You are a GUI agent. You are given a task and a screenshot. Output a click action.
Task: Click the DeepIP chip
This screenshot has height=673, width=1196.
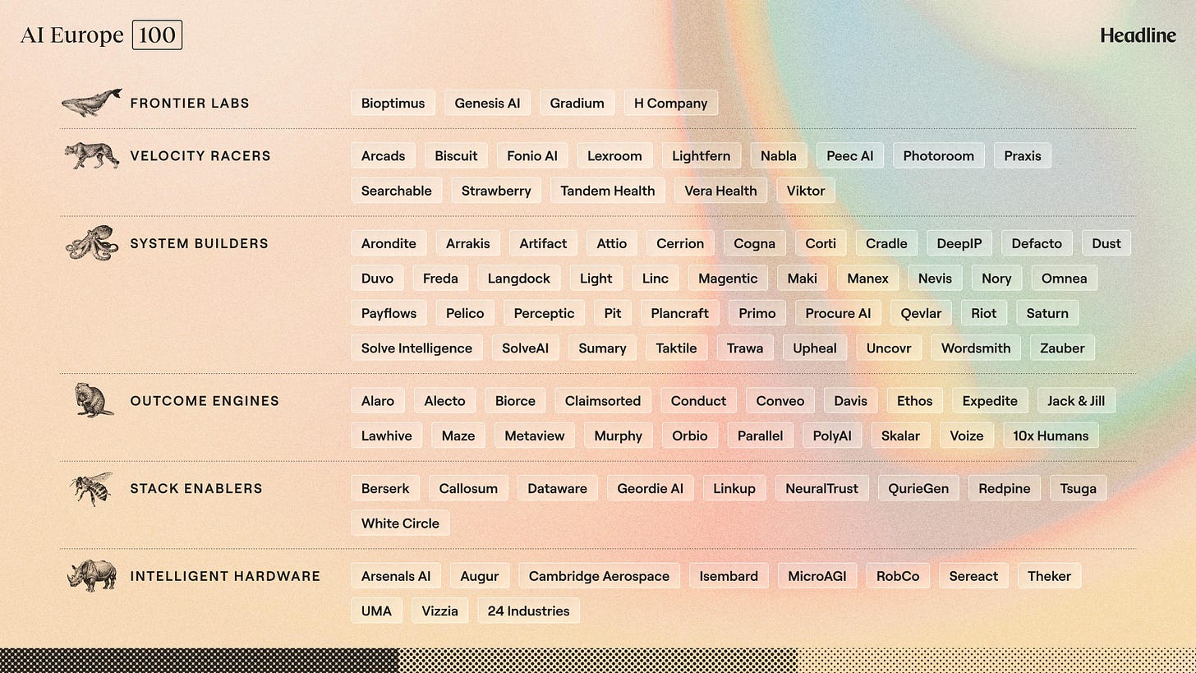pyautogui.click(x=959, y=243)
